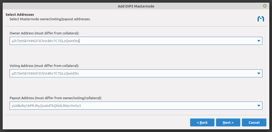Click the Select Addresses heading
Screen dimensions: 272x132
click(20, 14)
